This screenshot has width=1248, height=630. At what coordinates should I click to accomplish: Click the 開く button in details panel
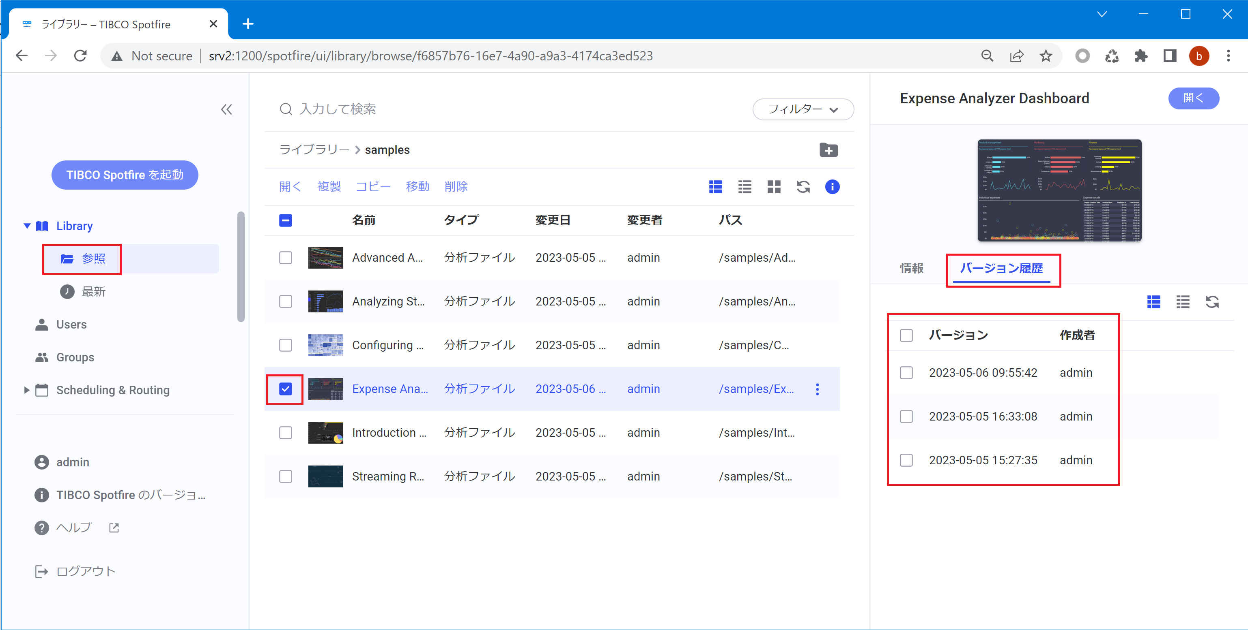pos(1193,98)
